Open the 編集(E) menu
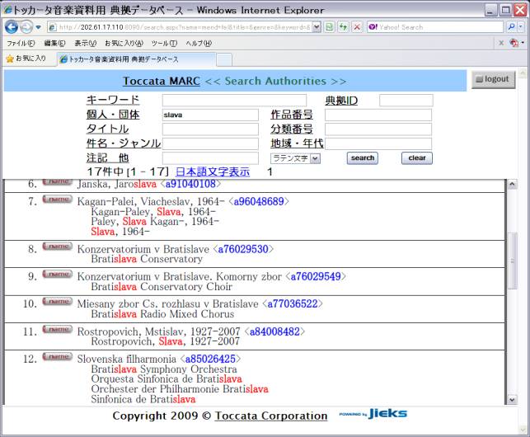Viewport: 530px width, 437px height. coord(54,44)
